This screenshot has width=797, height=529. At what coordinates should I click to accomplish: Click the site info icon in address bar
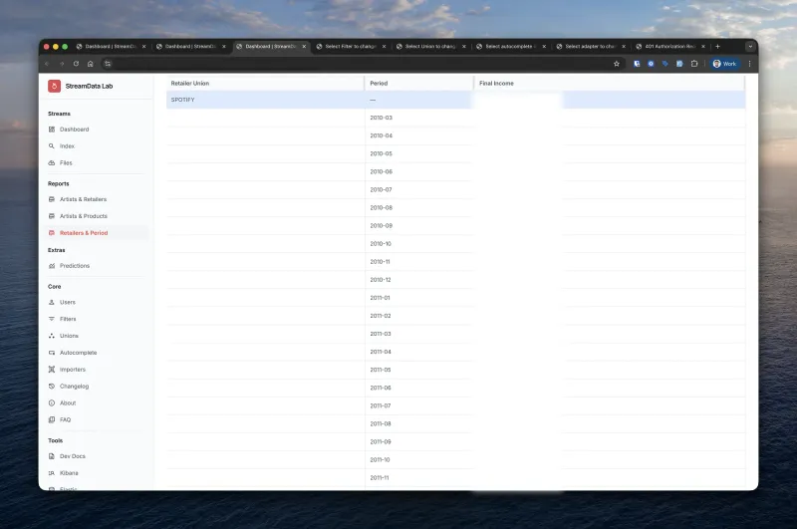point(108,64)
